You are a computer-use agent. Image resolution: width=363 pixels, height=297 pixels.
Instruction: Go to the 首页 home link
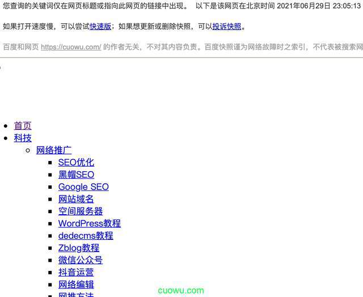coord(23,126)
